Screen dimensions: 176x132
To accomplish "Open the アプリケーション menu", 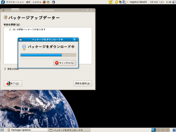I will point(15,2).
